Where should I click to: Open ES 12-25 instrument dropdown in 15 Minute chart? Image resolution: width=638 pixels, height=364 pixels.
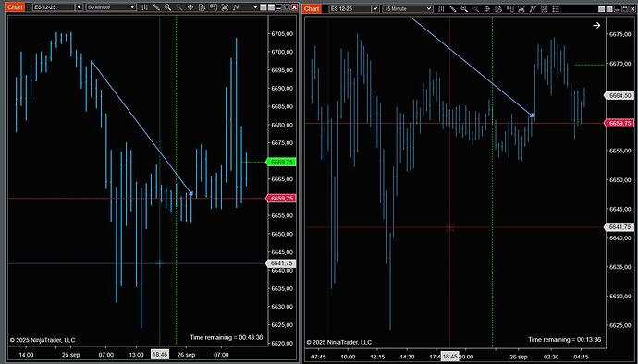375,9
